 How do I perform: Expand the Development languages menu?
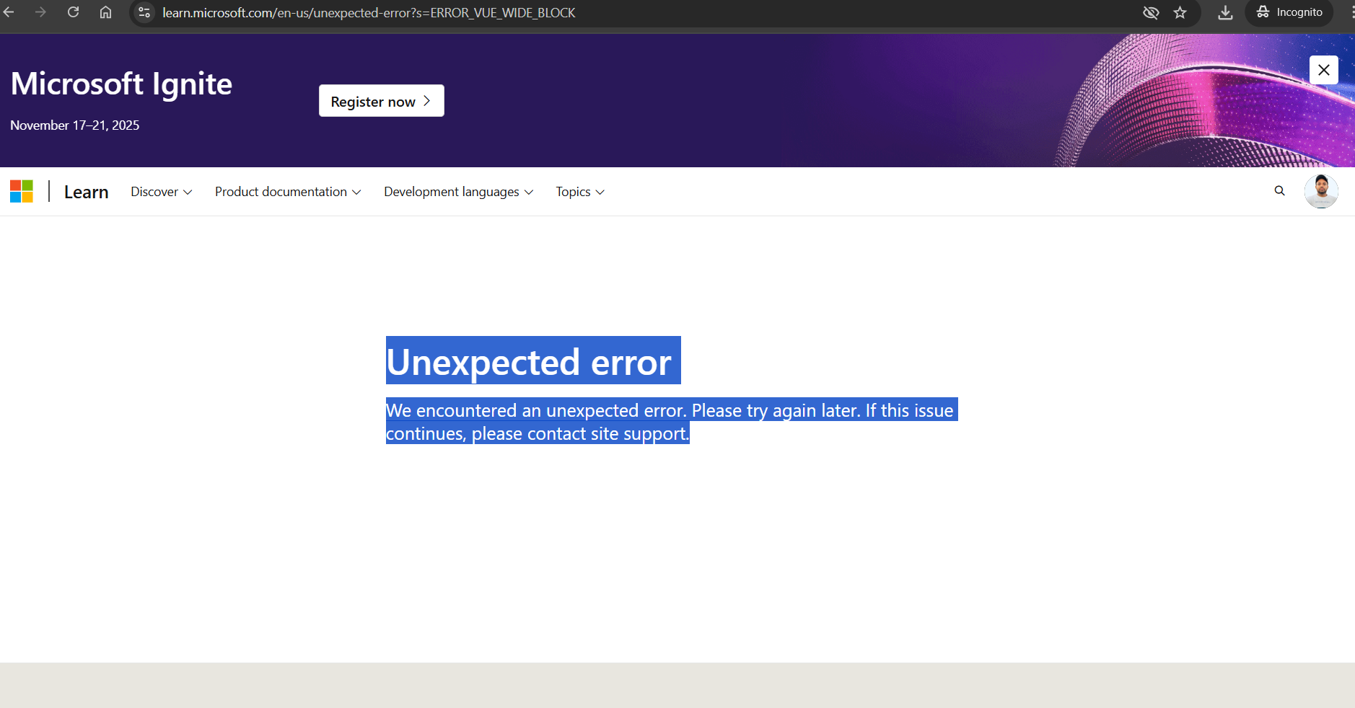[459, 192]
